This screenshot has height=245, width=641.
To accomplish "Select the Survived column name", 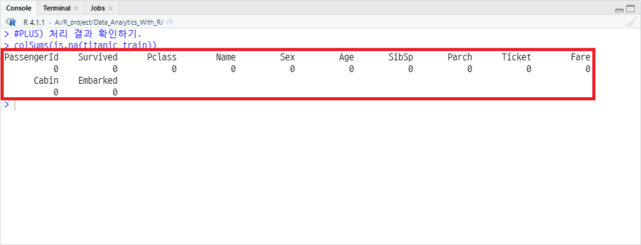I will point(98,57).
